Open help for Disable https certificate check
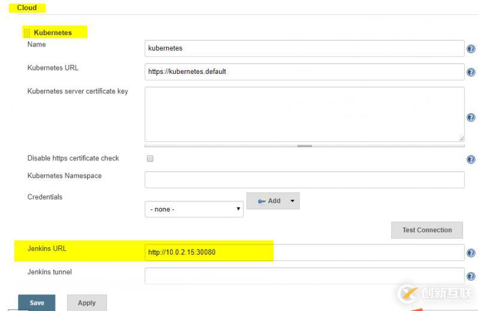This screenshot has height=311, width=478. (471, 159)
